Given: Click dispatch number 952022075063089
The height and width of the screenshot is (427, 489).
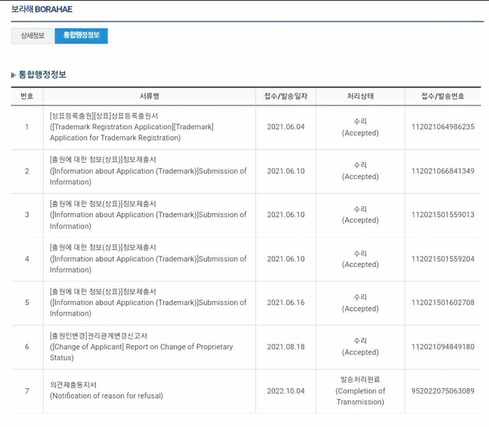Looking at the screenshot, I should pos(443,391).
